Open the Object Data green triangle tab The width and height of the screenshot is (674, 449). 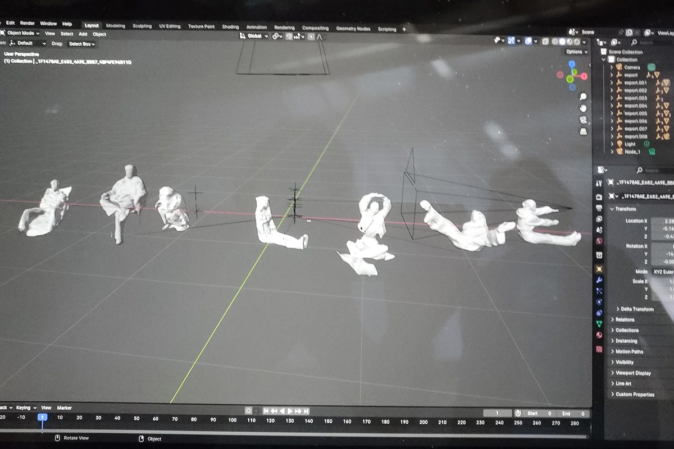click(599, 323)
